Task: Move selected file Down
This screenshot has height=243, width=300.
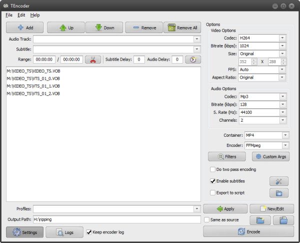Action: click(104, 28)
